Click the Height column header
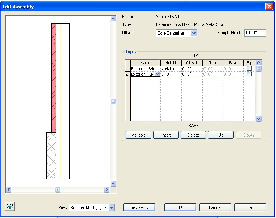Viewport: 276px width, 218px height. (171, 63)
